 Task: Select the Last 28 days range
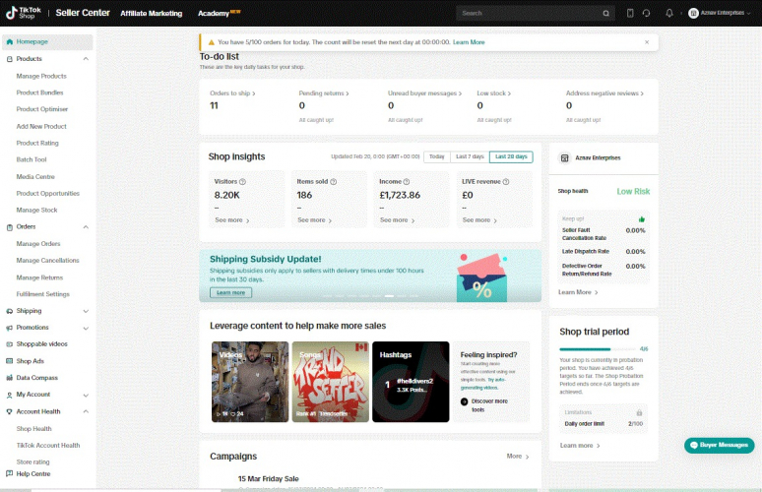point(511,156)
